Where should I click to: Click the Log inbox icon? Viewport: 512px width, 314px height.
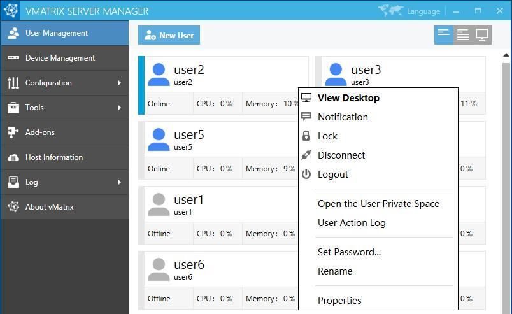point(13,182)
